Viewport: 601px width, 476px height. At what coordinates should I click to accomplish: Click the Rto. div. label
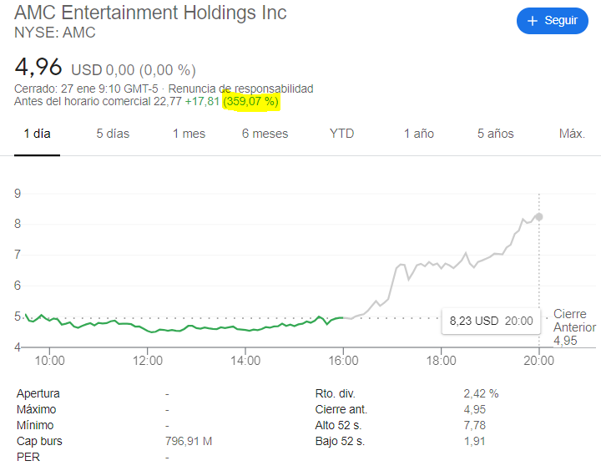click(x=335, y=393)
